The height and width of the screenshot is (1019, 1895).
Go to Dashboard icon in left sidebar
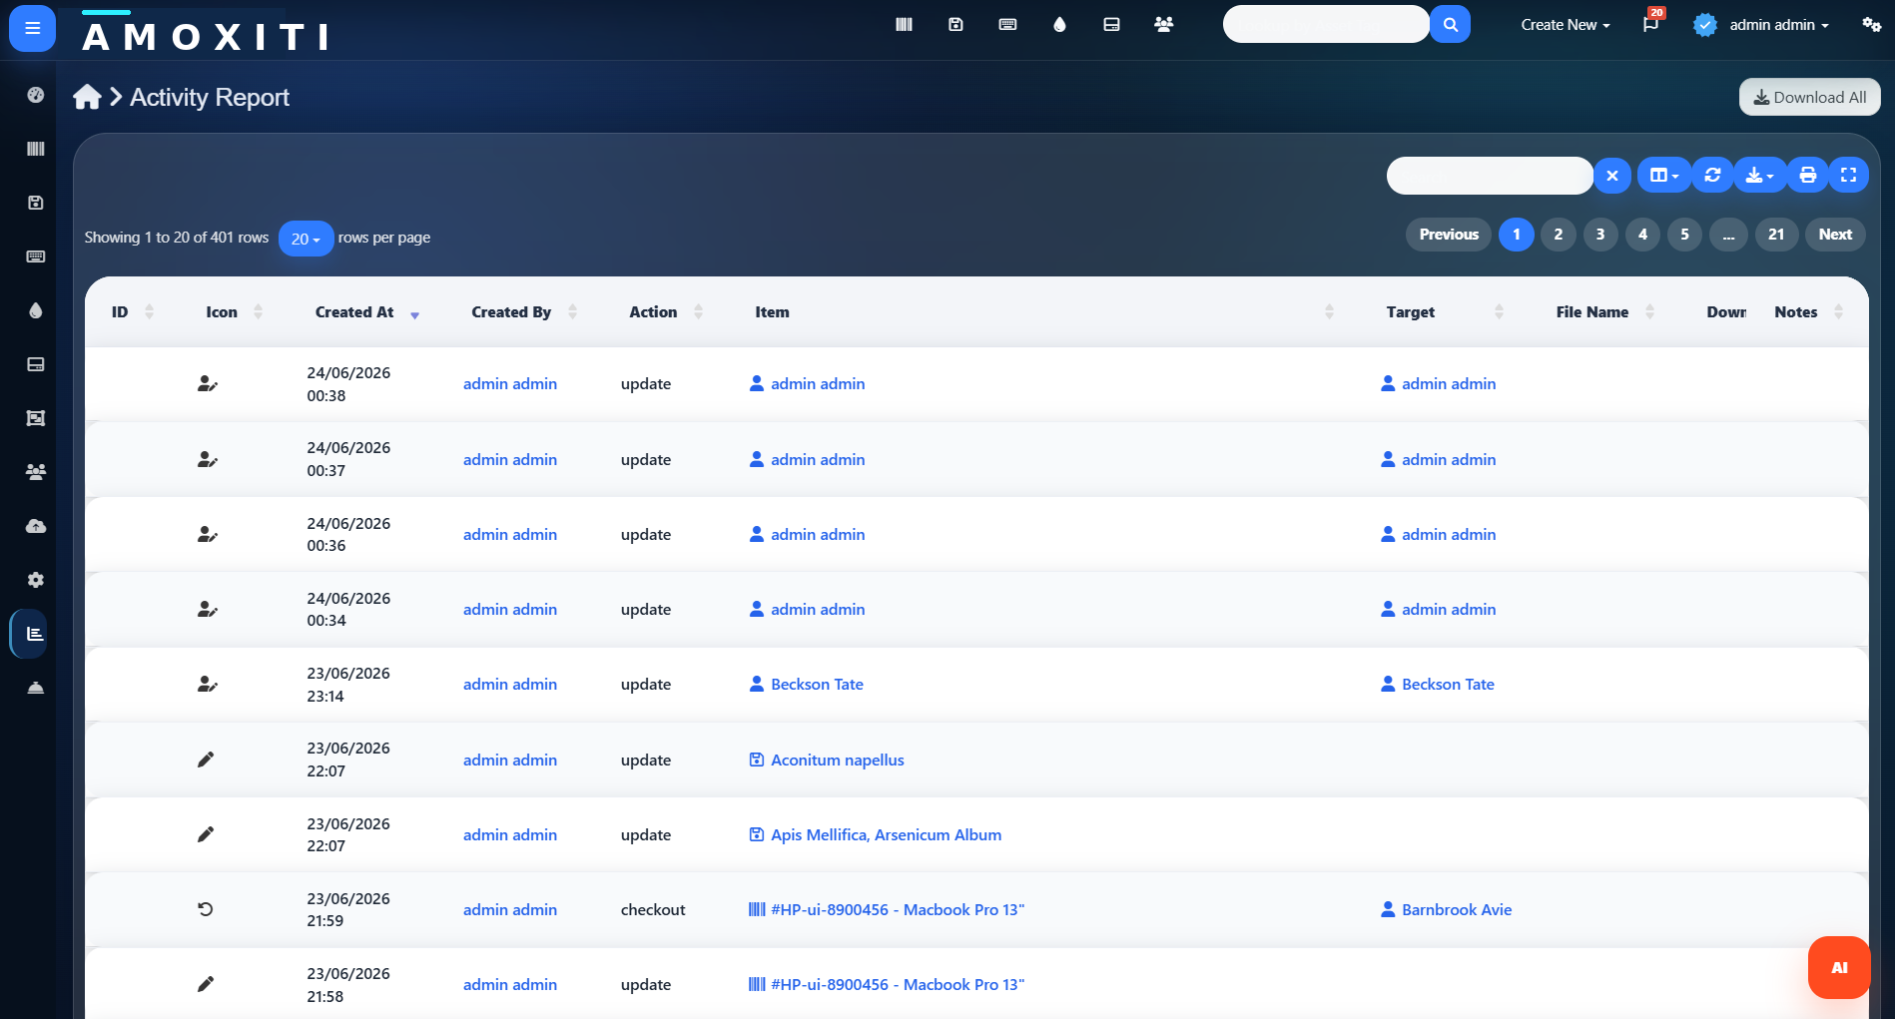coord(36,95)
